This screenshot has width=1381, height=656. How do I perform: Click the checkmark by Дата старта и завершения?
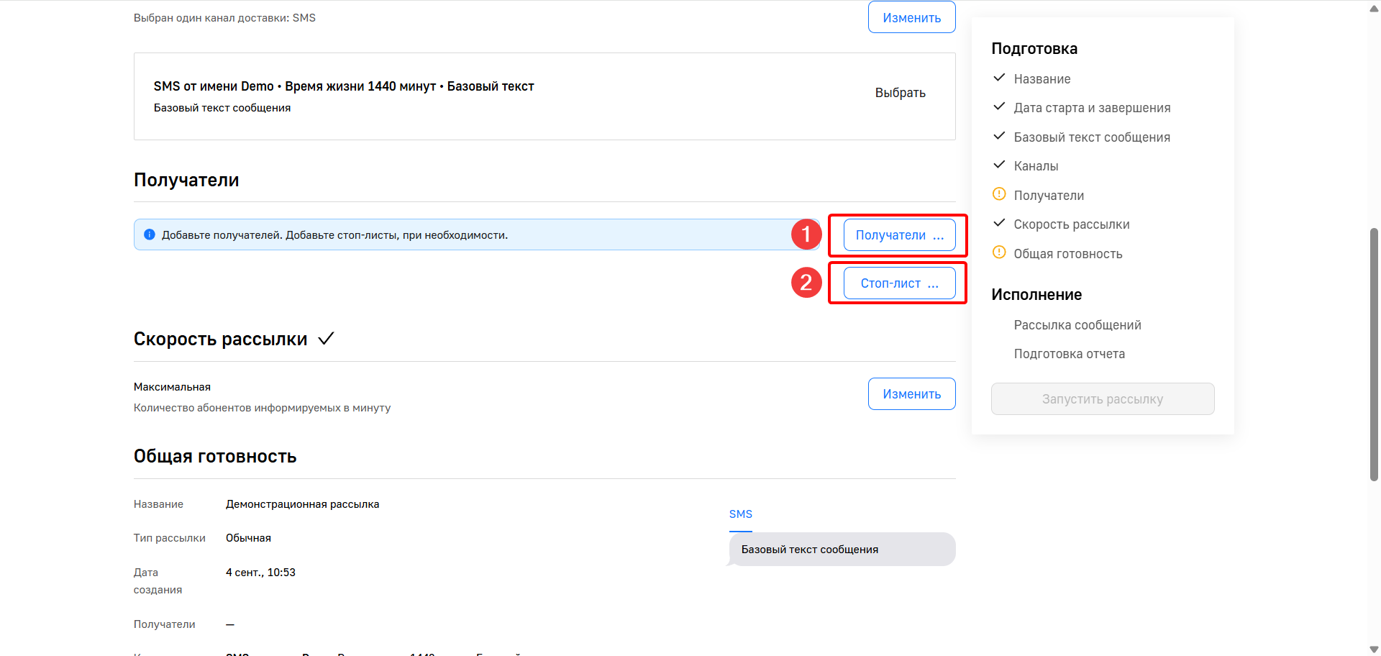coord(999,106)
